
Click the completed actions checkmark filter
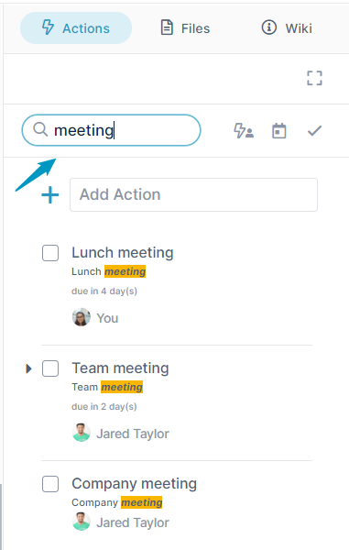tap(314, 131)
